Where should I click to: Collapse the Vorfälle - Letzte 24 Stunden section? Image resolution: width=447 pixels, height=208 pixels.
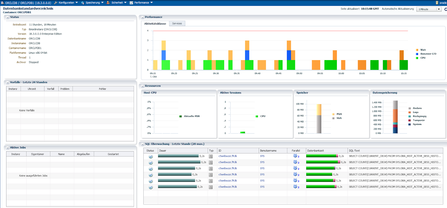click(x=8, y=82)
